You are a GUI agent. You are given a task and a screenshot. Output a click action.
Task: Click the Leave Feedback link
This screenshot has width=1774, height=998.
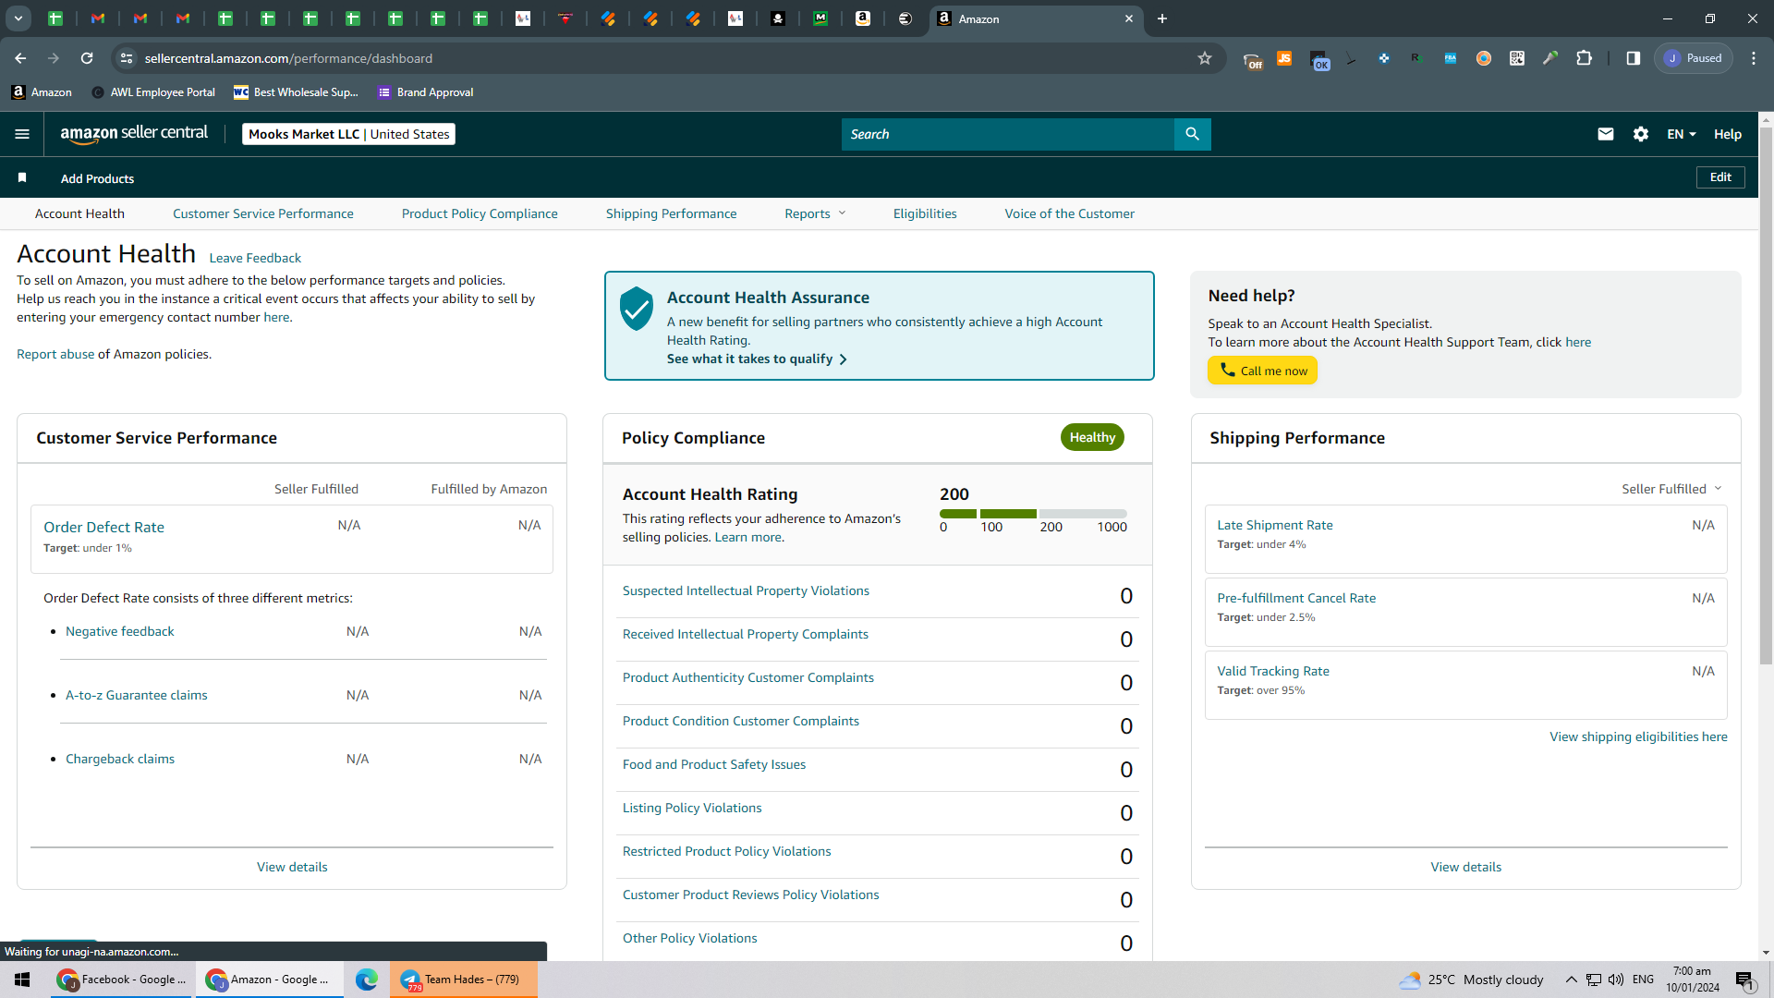click(x=255, y=258)
